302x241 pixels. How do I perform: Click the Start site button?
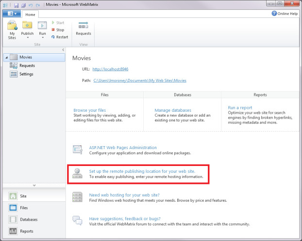tap(58, 23)
